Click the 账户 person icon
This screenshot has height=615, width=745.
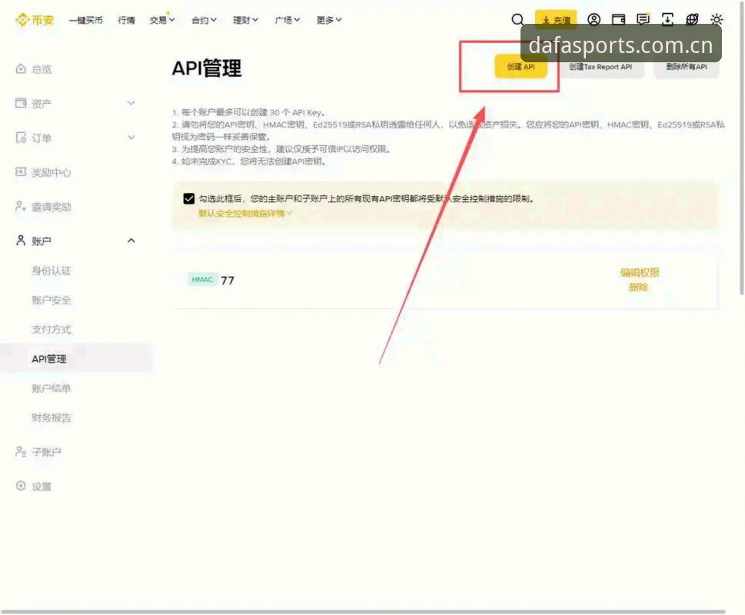(21, 241)
